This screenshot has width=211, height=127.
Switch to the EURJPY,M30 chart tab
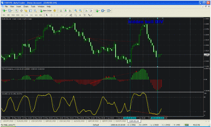pos(121,121)
